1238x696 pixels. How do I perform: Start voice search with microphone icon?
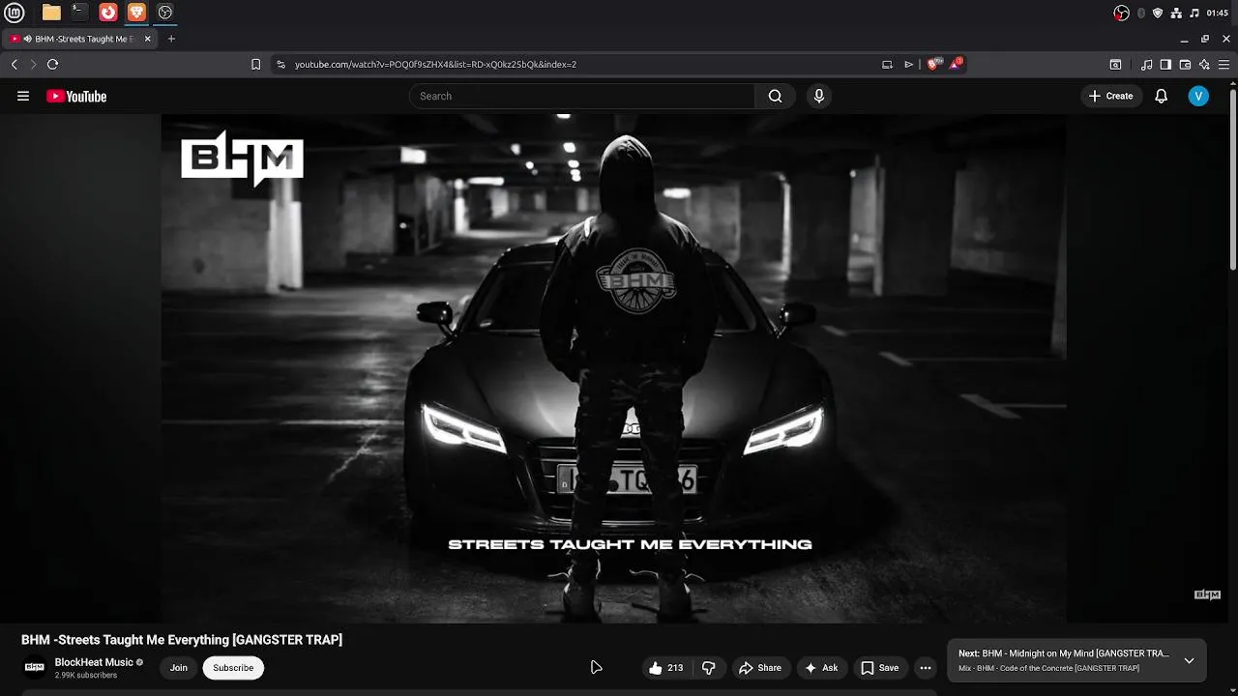[x=819, y=96]
